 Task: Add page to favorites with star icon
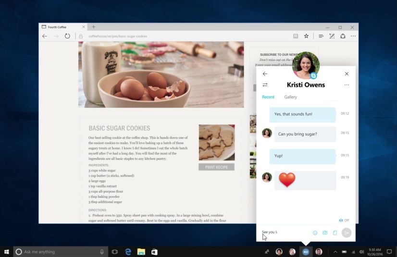306,36
